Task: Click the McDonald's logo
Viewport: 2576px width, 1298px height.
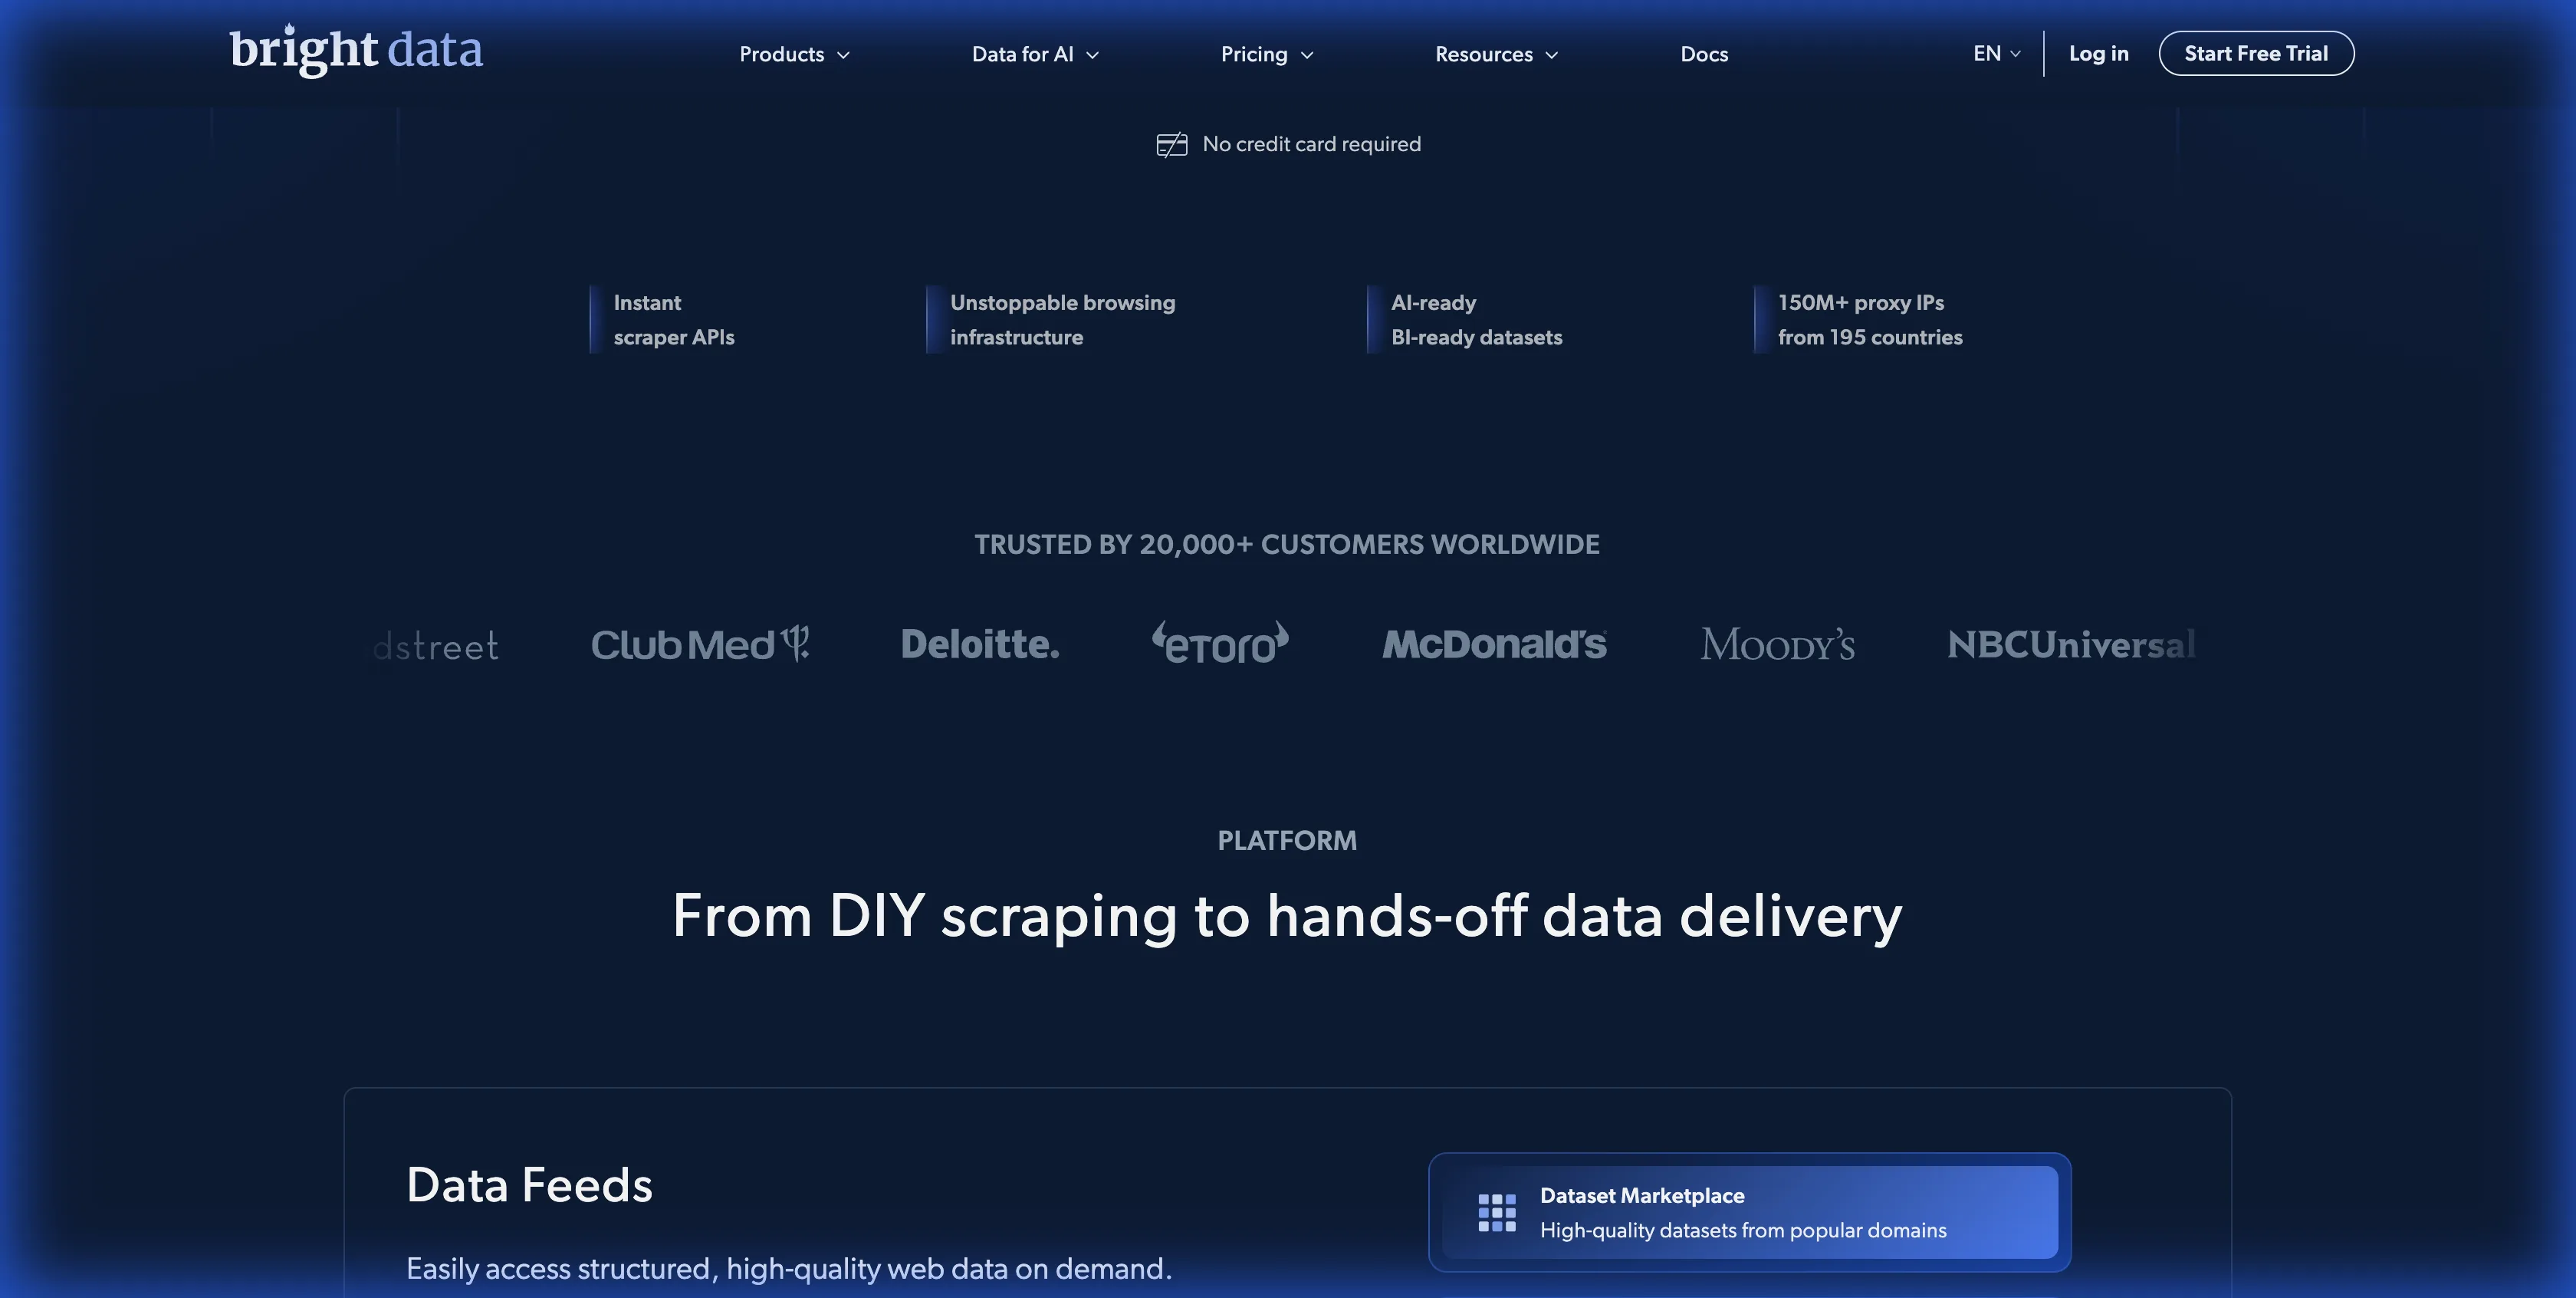Action: [x=1494, y=644]
